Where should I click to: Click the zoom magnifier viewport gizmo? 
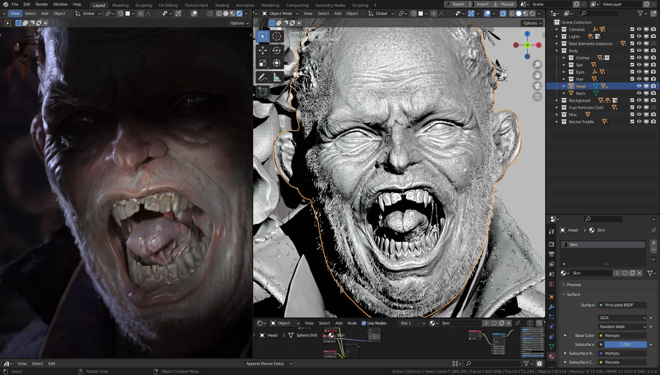tap(537, 65)
